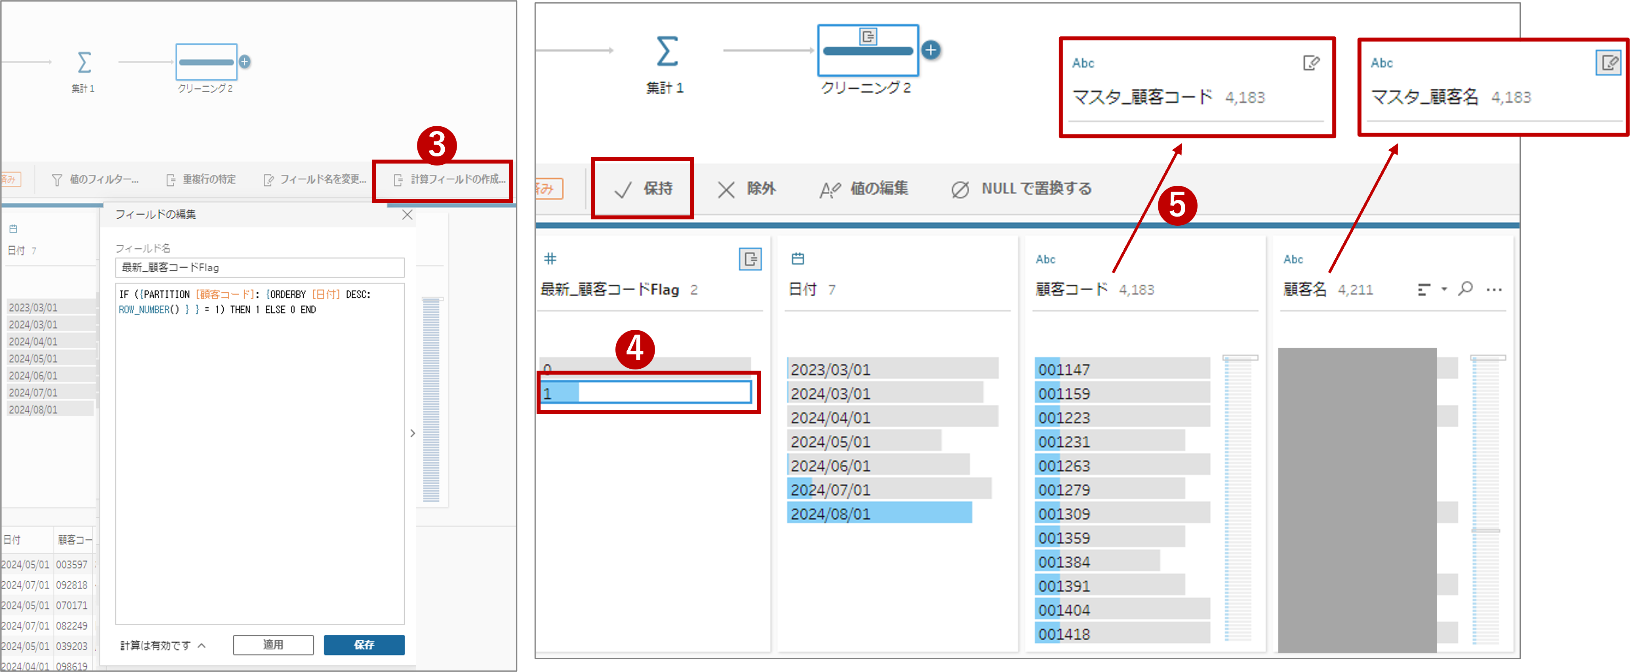Viewport: 1630px width, 672px height.
Task: Select 2024/06/01 in right 日付 card
Action: 878,465
